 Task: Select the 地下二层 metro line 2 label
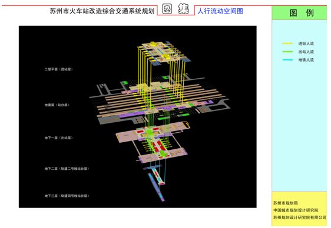[x=67, y=169]
